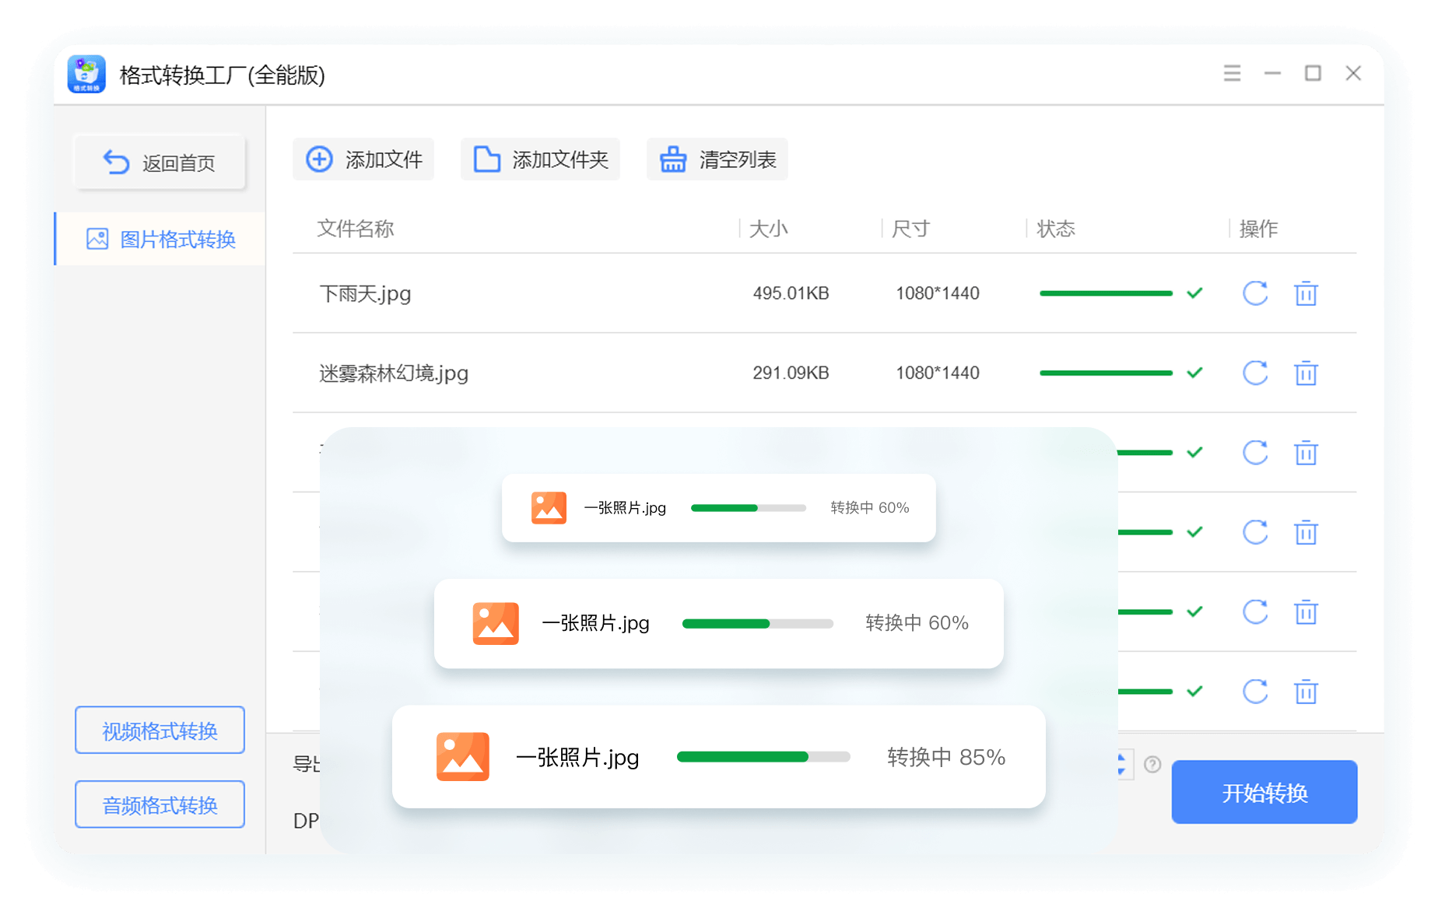Click the 格式转换工厂 app logo icon

pos(86,74)
